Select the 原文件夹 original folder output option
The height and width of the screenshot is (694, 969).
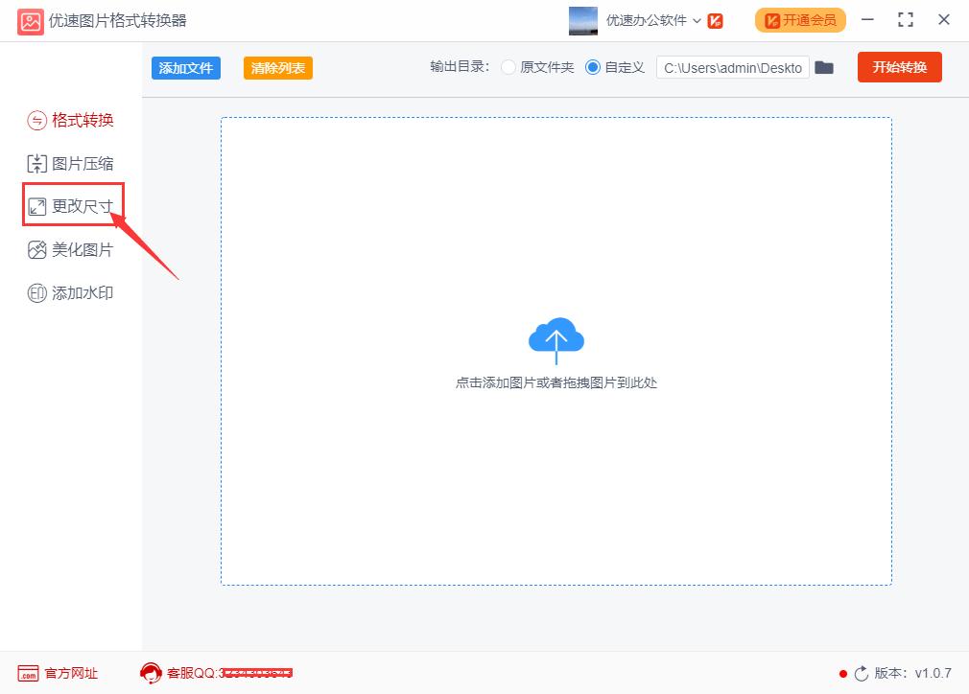pos(508,67)
